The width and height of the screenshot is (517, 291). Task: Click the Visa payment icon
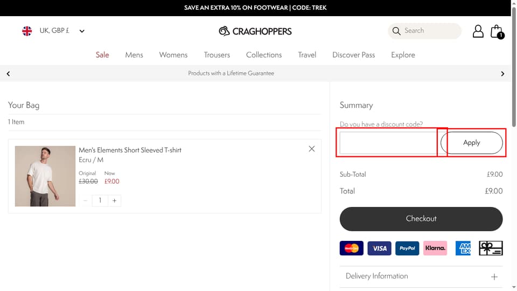(380, 248)
